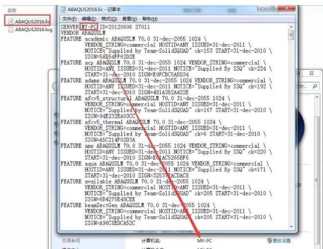Close the ABAQUS2016.lic Notepad window
The height and width of the screenshot is (249, 323).
(286, 8)
